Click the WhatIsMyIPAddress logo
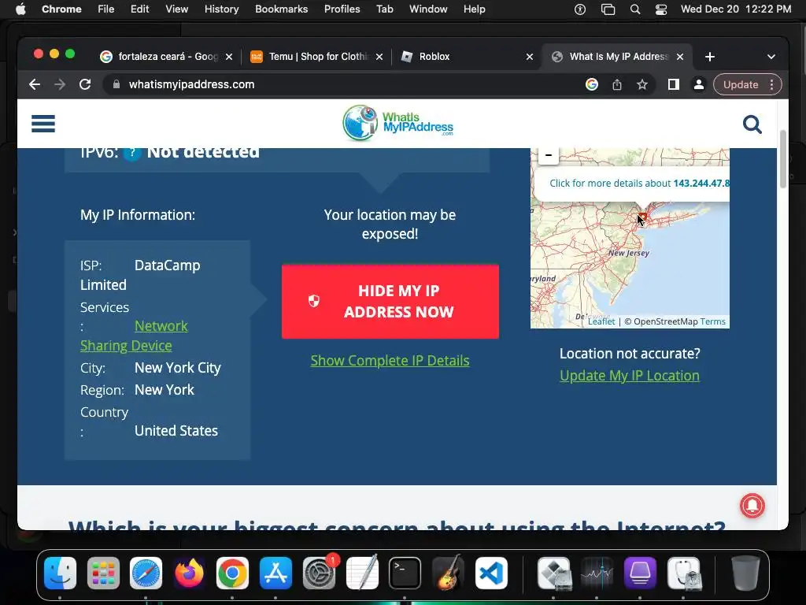The image size is (806, 605). [x=397, y=123]
